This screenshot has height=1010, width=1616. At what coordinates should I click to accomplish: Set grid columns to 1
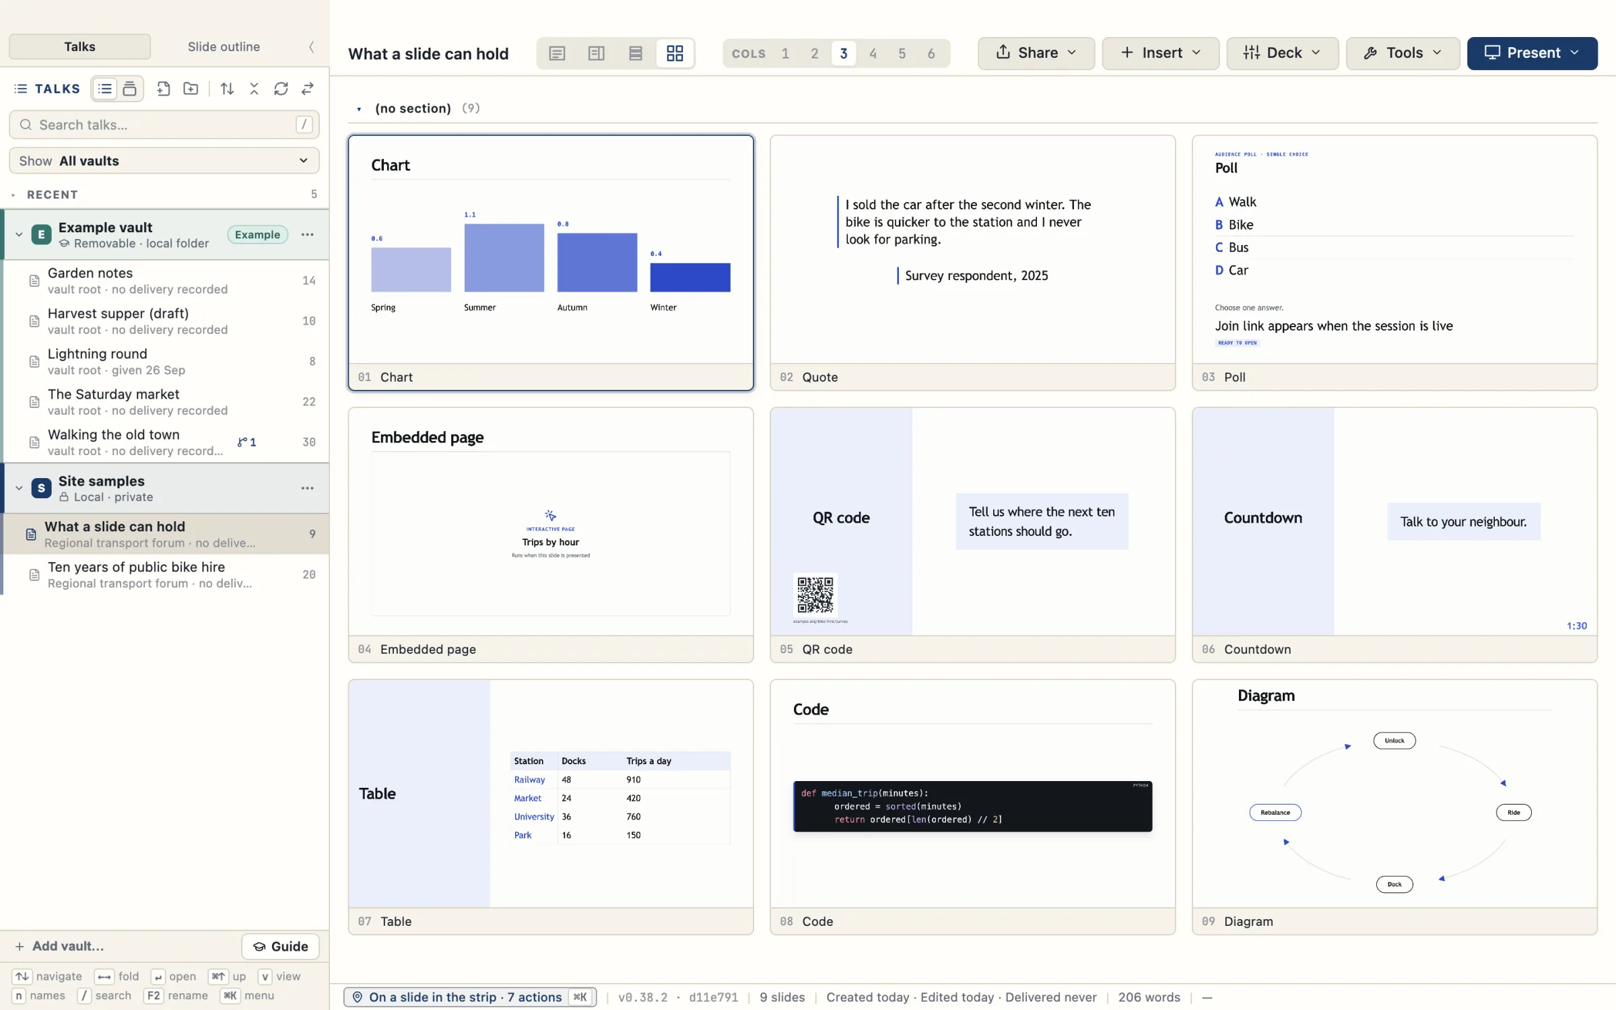(x=785, y=53)
